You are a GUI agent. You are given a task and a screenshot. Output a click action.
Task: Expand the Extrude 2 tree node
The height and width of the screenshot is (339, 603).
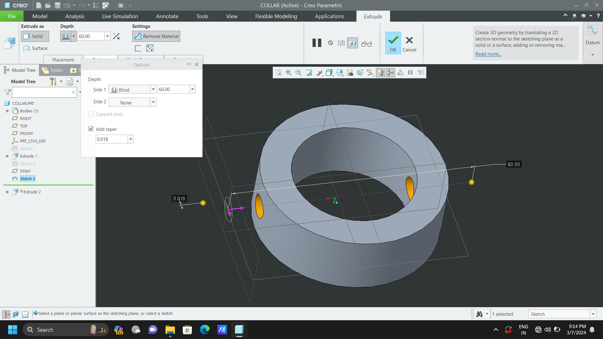(x=8, y=192)
